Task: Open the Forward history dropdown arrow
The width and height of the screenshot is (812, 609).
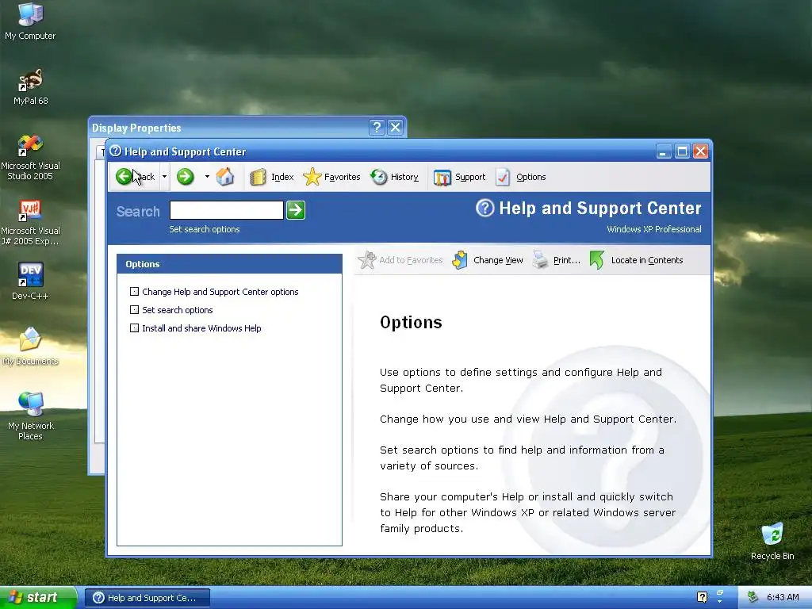Action: pyautogui.click(x=207, y=177)
